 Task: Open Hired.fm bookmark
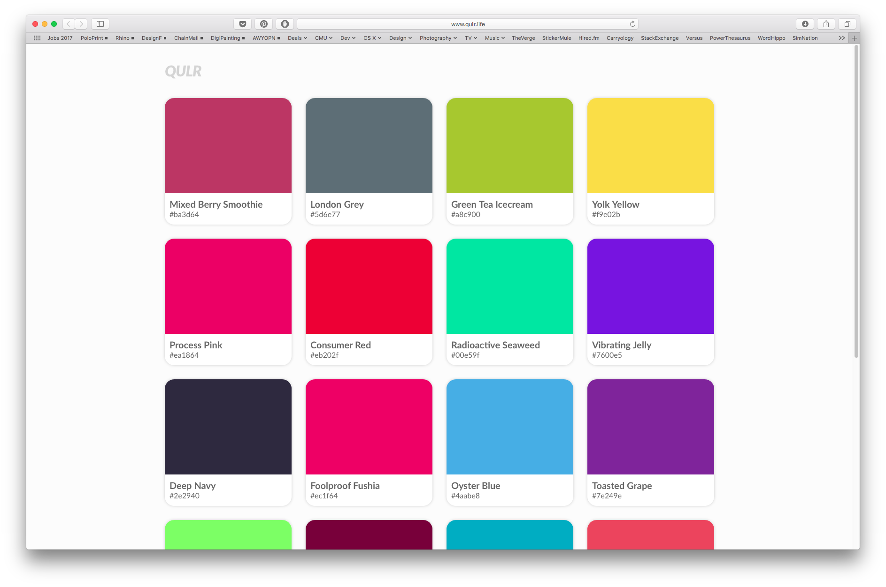click(589, 38)
